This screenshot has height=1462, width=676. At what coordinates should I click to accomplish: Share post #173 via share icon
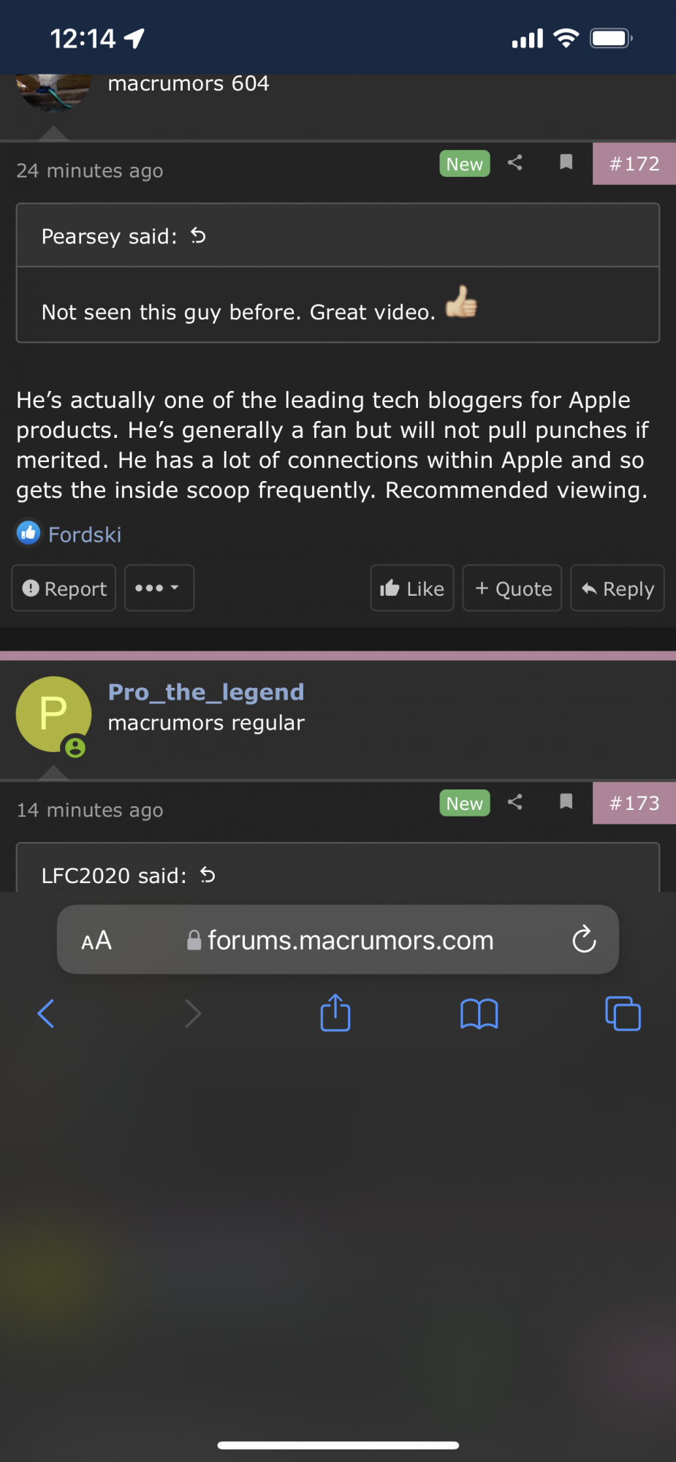[x=514, y=802]
